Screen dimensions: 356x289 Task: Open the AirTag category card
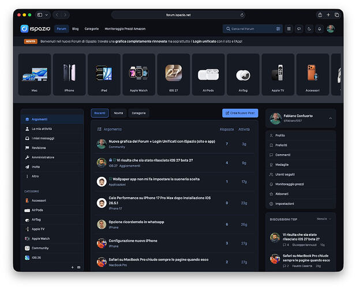[243, 75]
